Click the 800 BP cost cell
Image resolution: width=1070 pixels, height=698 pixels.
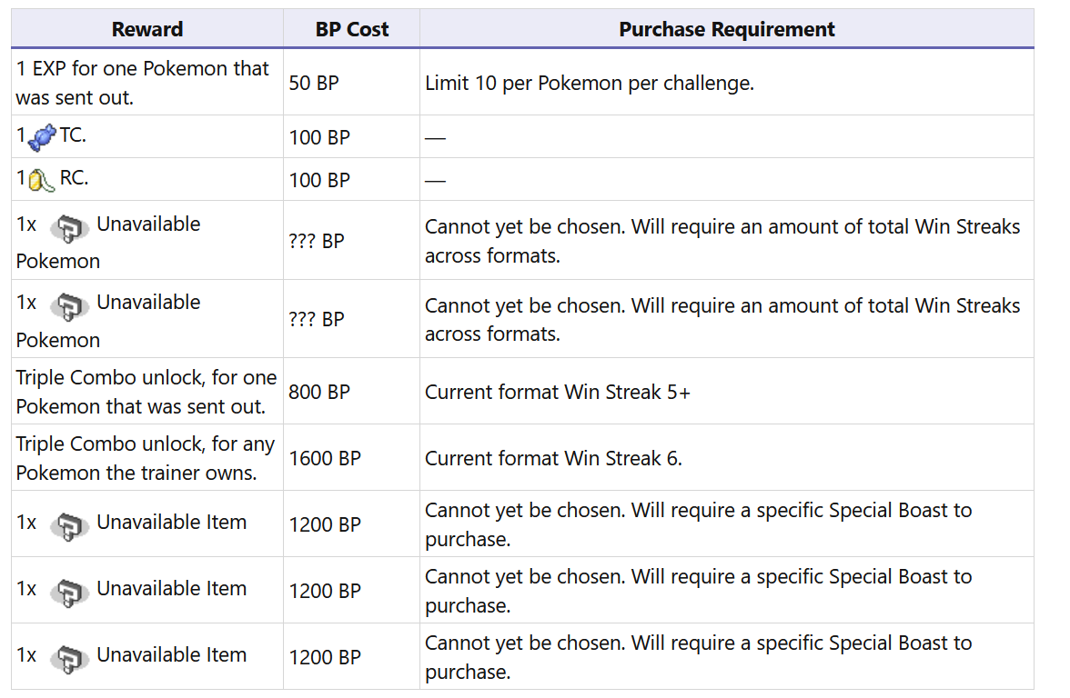pyautogui.click(x=319, y=392)
